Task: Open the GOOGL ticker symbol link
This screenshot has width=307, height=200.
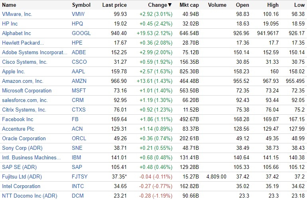Action: pyautogui.click(x=81, y=33)
